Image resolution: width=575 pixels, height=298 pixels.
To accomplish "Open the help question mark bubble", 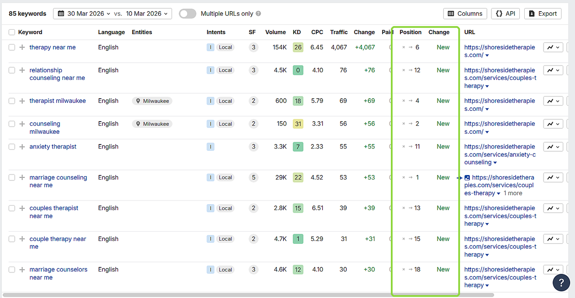I will tap(561, 283).
